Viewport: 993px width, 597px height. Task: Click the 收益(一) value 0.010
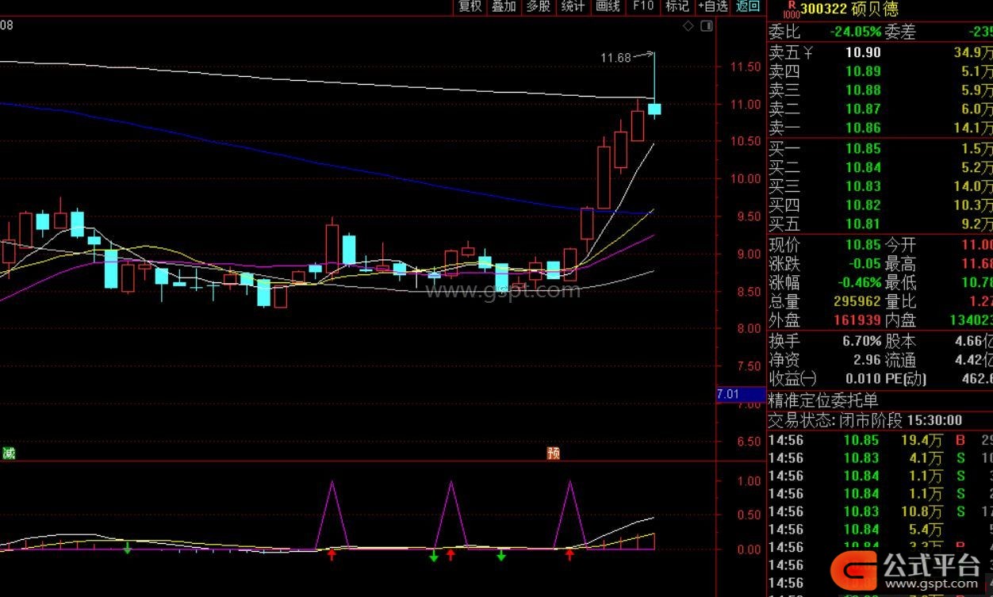coord(863,379)
